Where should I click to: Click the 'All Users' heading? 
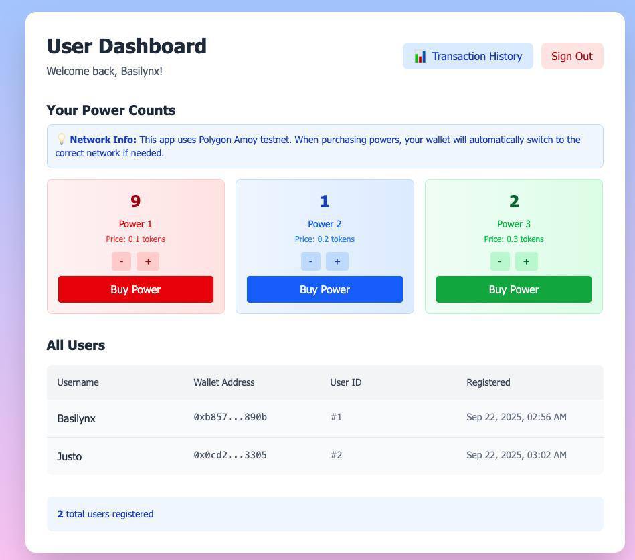76,345
